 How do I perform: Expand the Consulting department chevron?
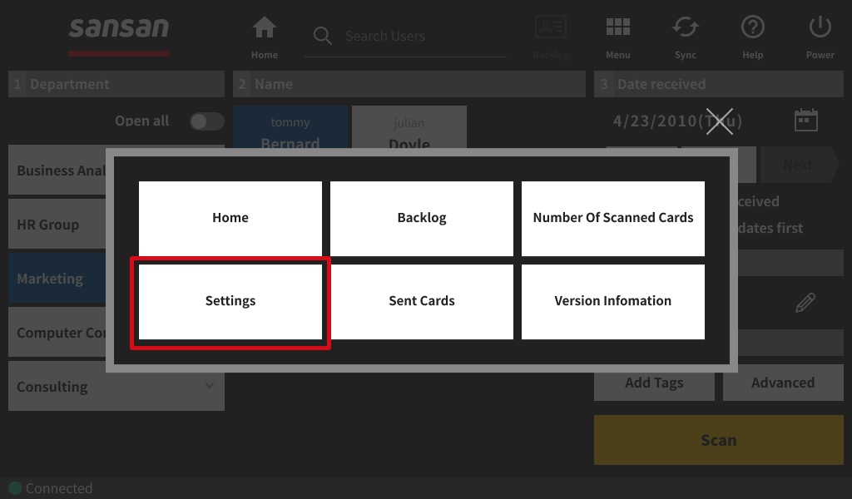point(209,386)
